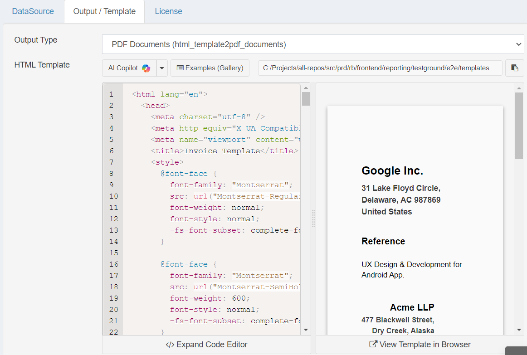The image size is (527, 355).
Task: Click the gallery icon beside Examples
Action: (x=180, y=68)
